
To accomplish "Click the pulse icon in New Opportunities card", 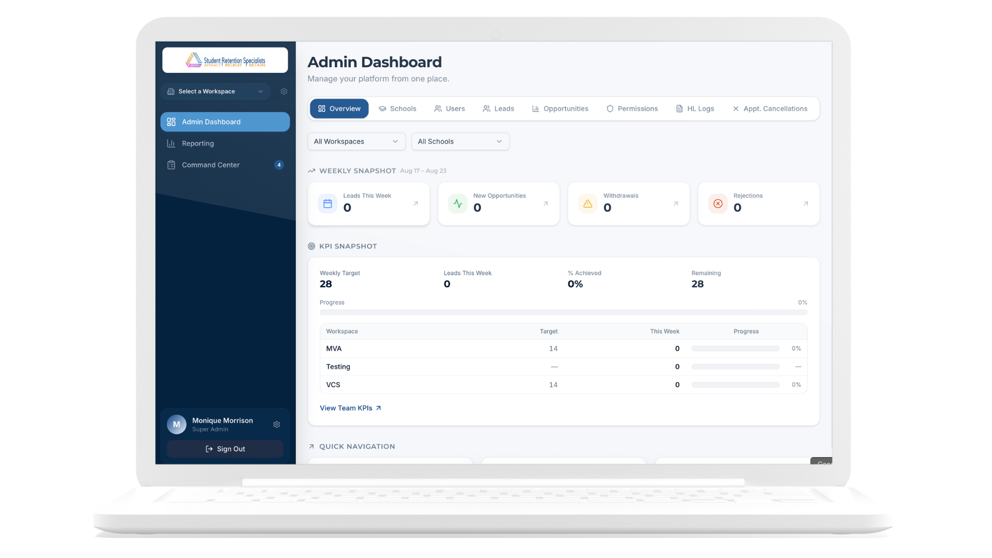I will click(x=458, y=204).
